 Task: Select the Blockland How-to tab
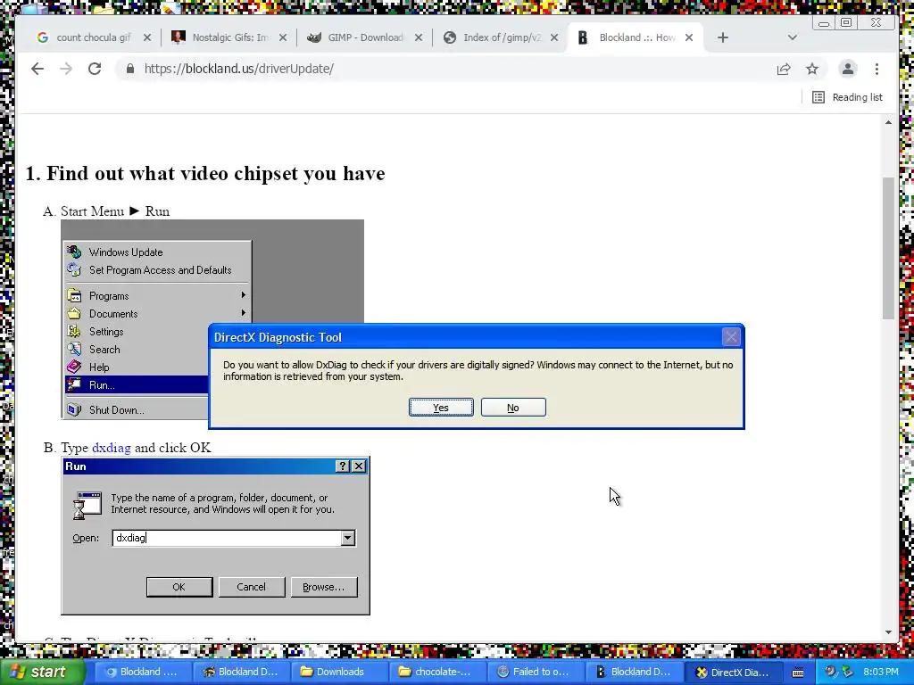pos(628,37)
